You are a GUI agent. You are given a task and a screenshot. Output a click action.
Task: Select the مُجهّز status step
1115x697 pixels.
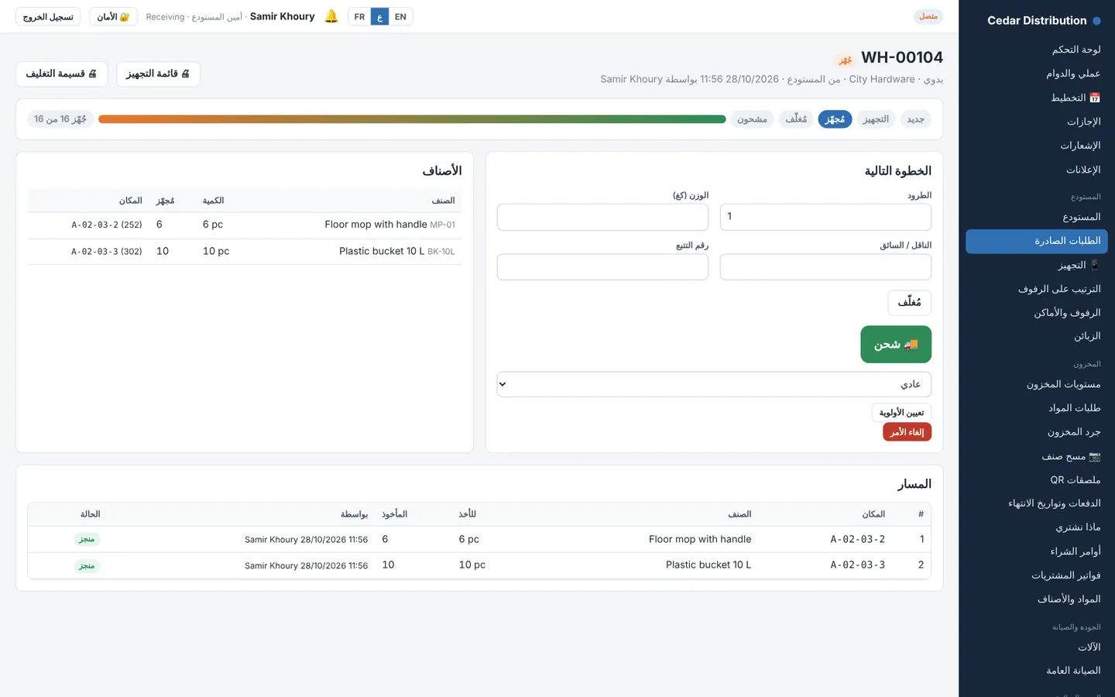point(835,119)
